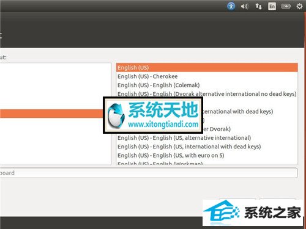Open the accessibility menu icon
The height and width of the screenshot is (229, 306).
[x=231, y=6]
